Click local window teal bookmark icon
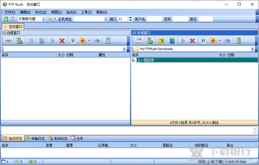Viewport: 259px width, 165px height. pyautogui.click(x=172, y=40)
